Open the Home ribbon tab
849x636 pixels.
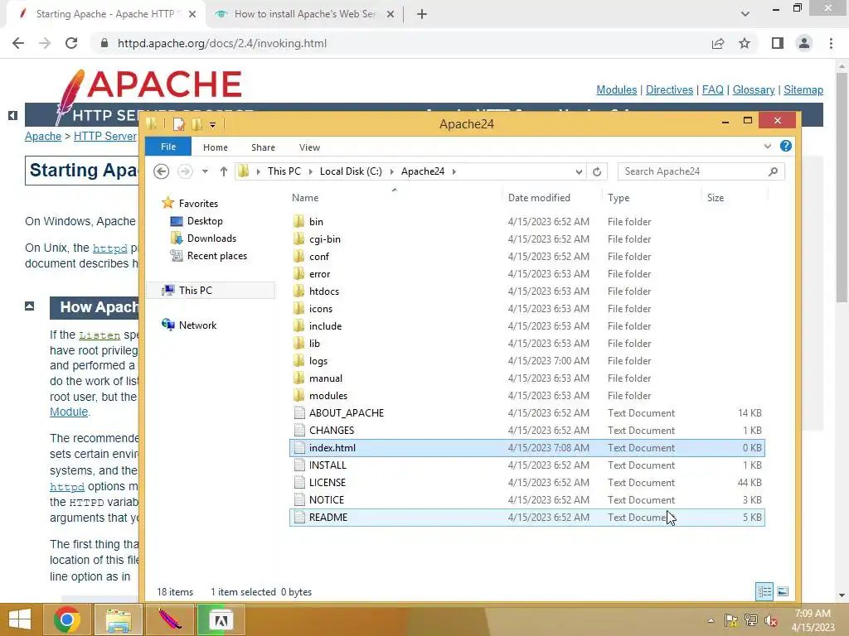tap(215, 147)
